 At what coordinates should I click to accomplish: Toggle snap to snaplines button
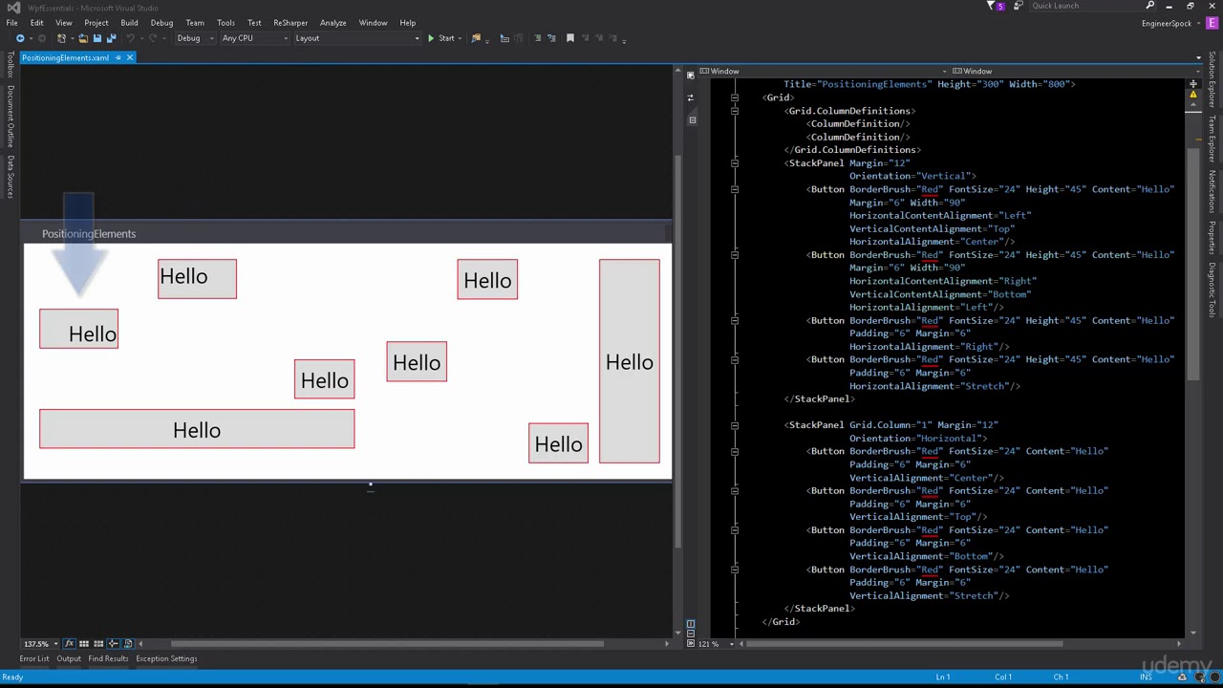point(113,643)
